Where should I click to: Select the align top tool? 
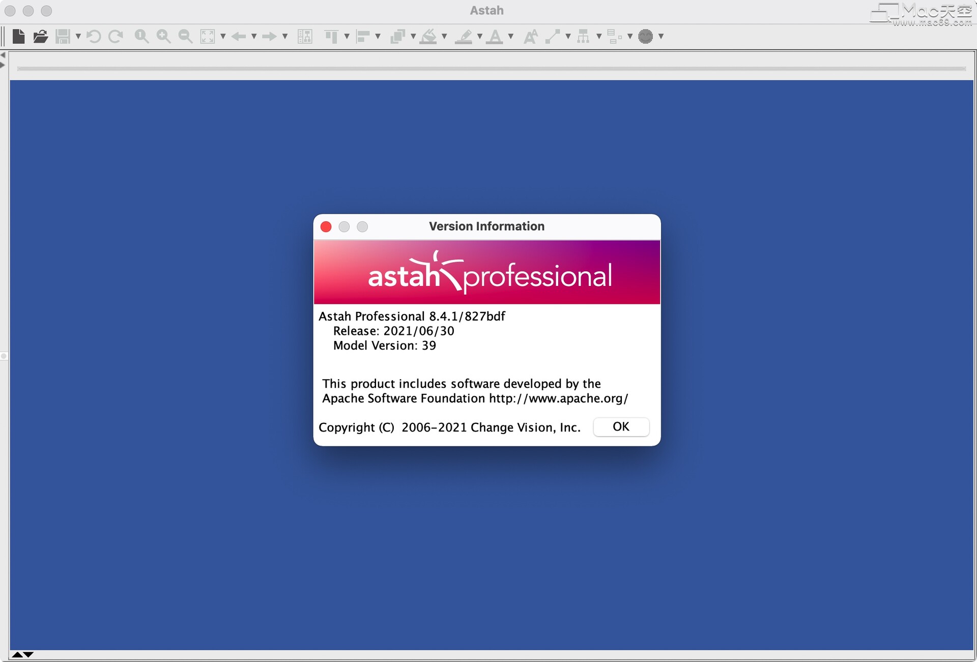(332, 36)
